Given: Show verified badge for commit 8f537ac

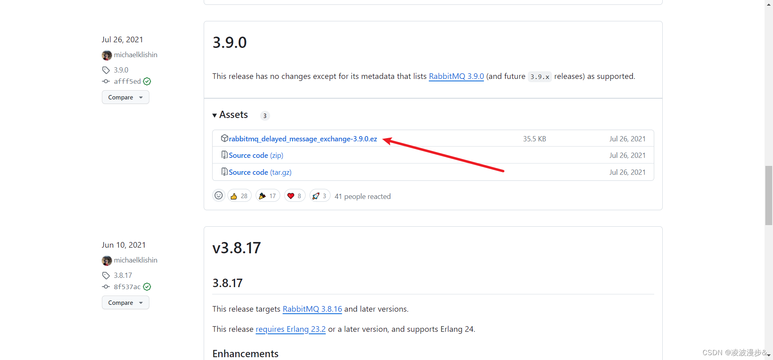Looking at the screenshot, I should tap(147, 287).
